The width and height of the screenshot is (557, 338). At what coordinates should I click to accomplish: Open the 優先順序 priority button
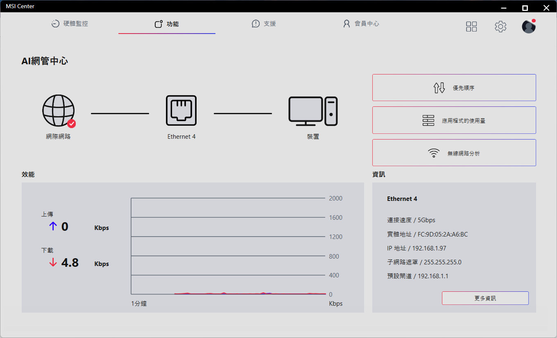(454, 88)
